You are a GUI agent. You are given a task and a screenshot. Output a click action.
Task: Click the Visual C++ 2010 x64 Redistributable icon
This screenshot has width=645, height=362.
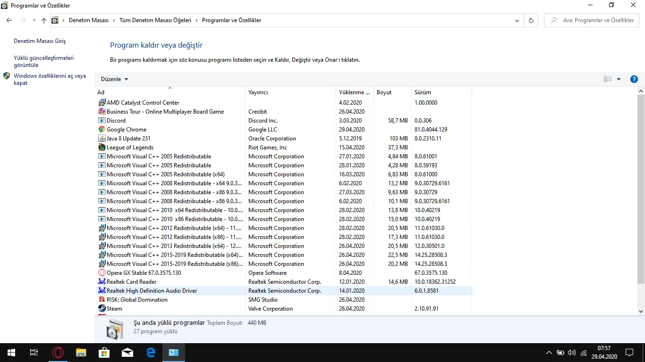point(102,210)
